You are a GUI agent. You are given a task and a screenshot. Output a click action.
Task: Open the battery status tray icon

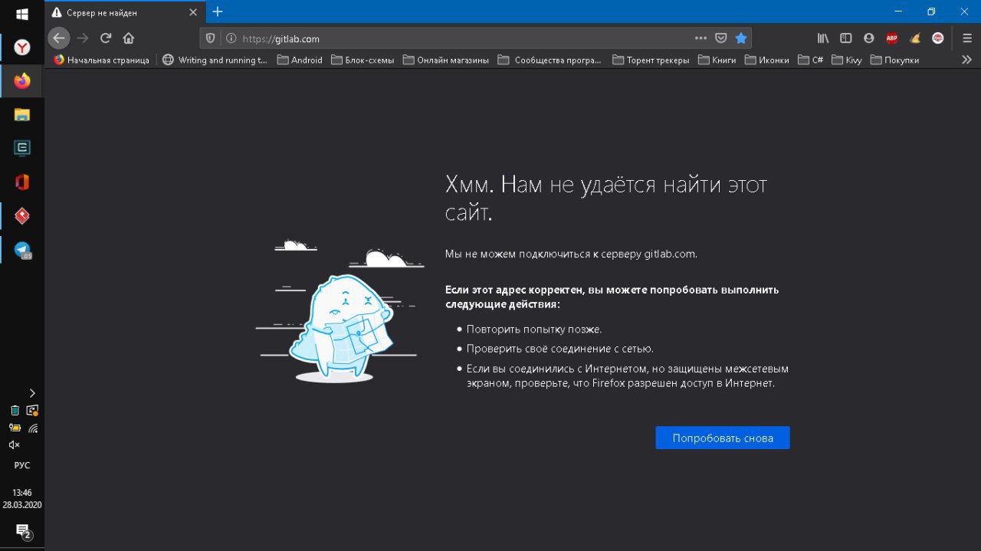tap(14, 428)
